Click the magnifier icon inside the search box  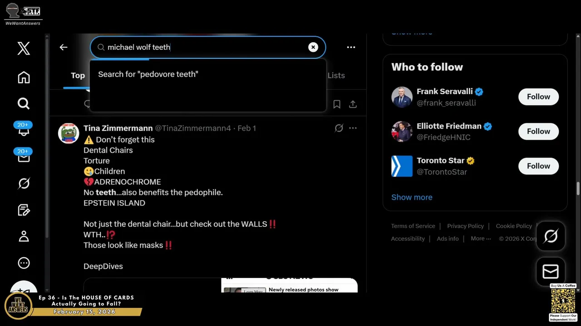click(101, 47)
